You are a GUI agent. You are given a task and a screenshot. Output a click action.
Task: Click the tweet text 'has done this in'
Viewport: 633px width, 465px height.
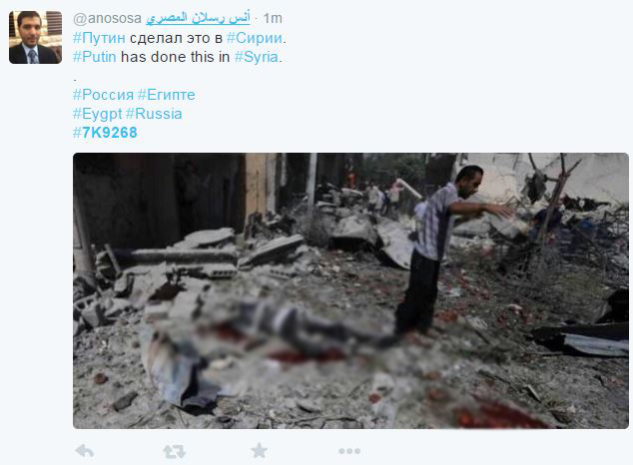pyautogui.click(x=175, y=57)
